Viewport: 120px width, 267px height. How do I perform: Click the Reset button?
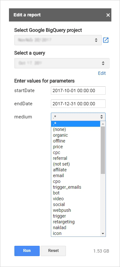pos(53,251)
